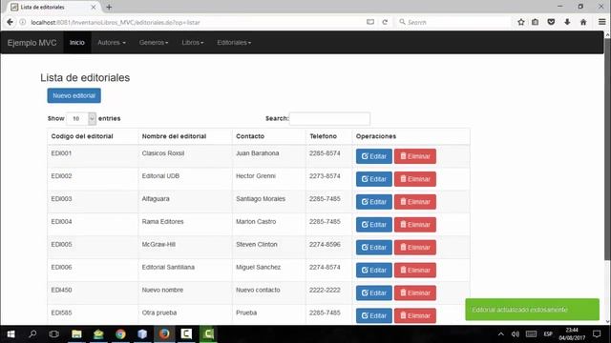The width and height of the screenshot is (611, 343).
Task: Open the Firefox hamburger menu
Action: [602, 22]
